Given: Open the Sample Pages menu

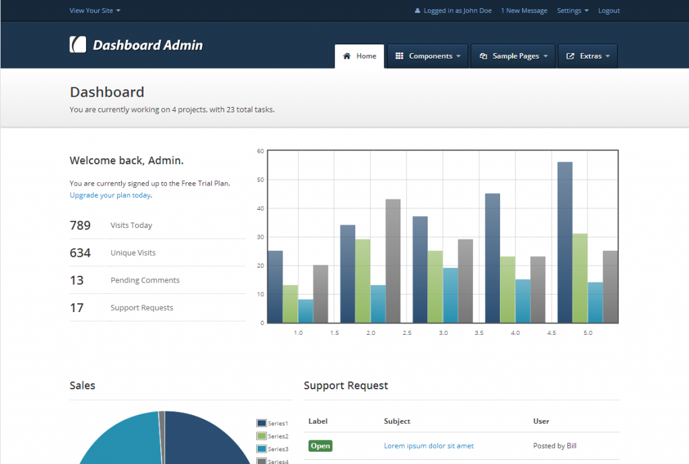Looking at the screenshot, I should point(516,56).
